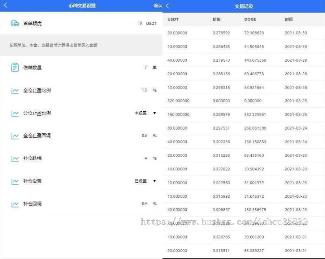The height and width of the screenshot is (259, 325).
Task: Select the 80.000000 USDT record
Action: tap(243, 128)
